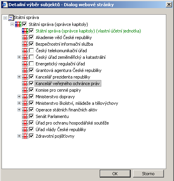This screenshot has height=181, width=174.
Task: Select green Státní správa vlastní účetní jednotka label
Action: [x=88, y=31]
